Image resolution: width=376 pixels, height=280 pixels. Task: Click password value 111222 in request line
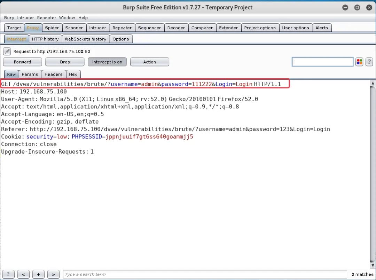click(202, 84)
